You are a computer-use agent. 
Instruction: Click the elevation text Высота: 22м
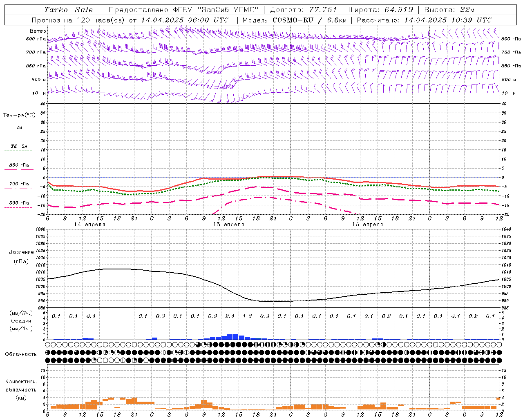click(449, 10)
